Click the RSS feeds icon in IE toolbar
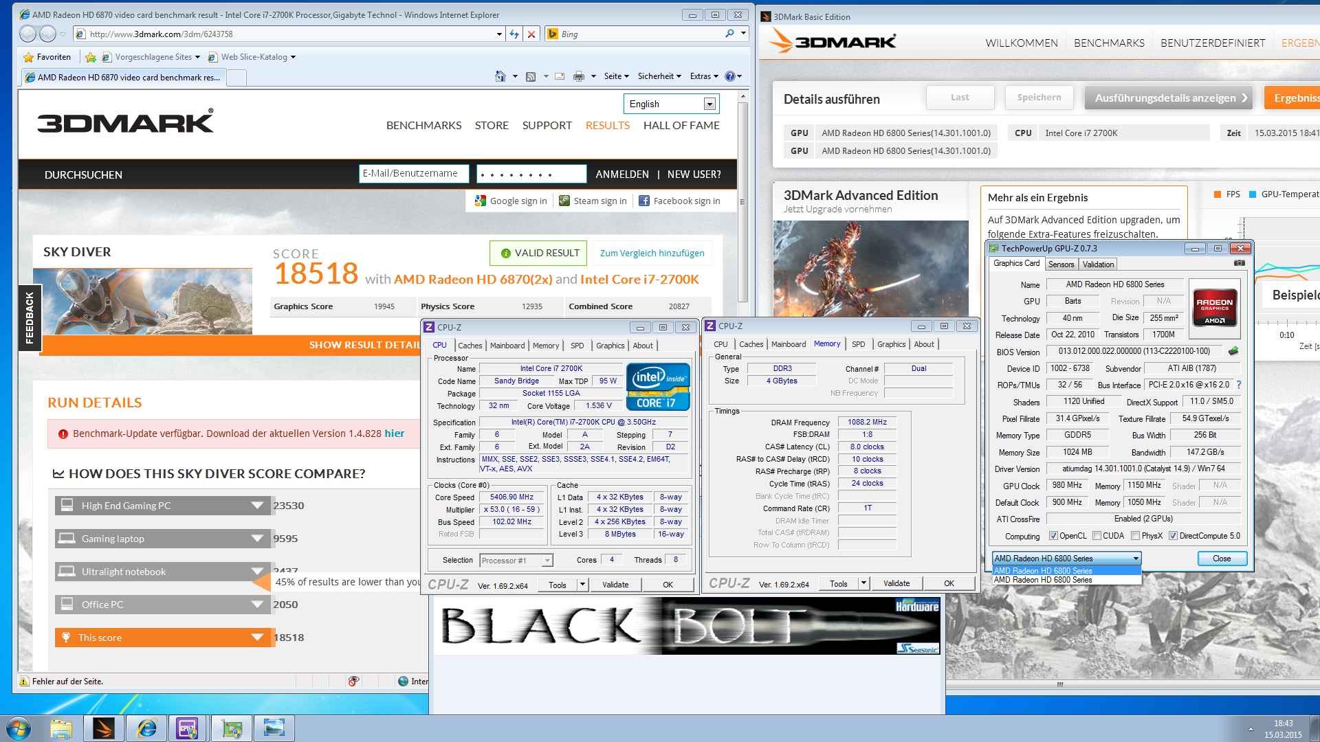Image resolution: width=1320 pixels, height=742 pixels. click(x=531, y=76)
